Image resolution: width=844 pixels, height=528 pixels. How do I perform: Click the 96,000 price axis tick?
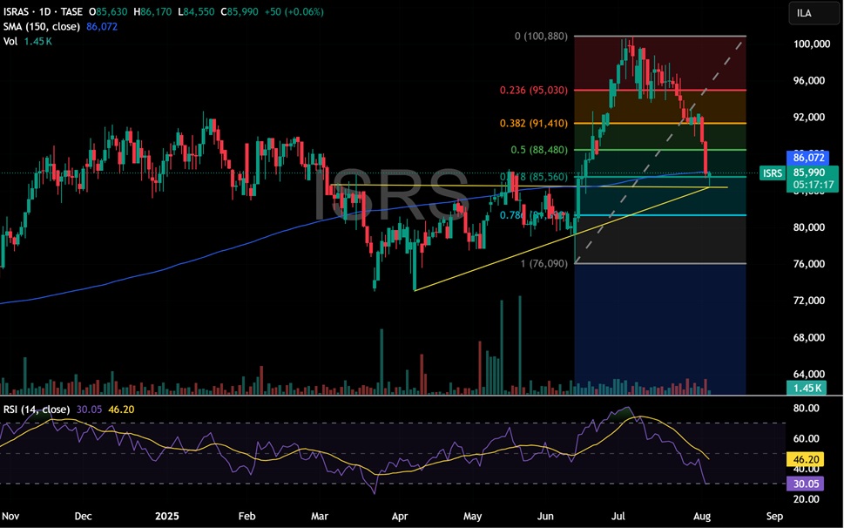(809, 81)
